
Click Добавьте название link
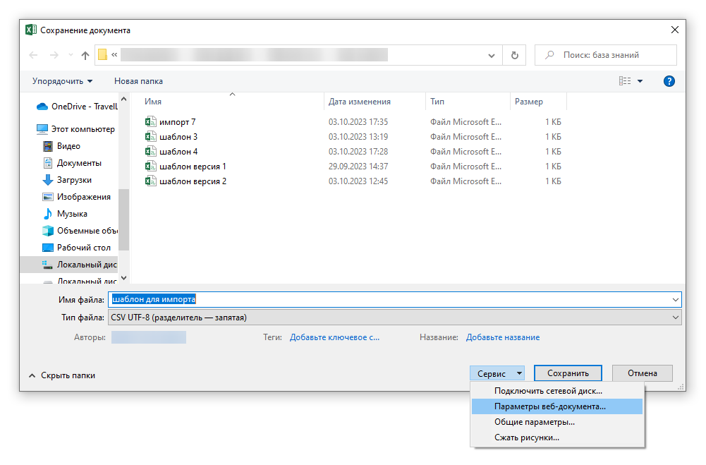tap(502, 337)
